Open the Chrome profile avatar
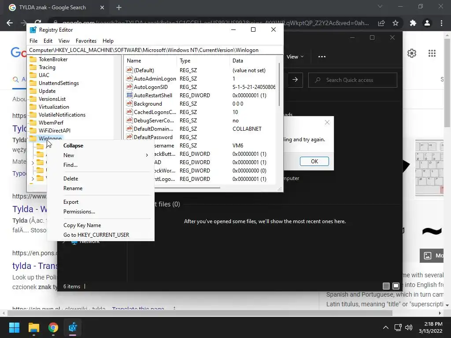 tap(427, 23)
